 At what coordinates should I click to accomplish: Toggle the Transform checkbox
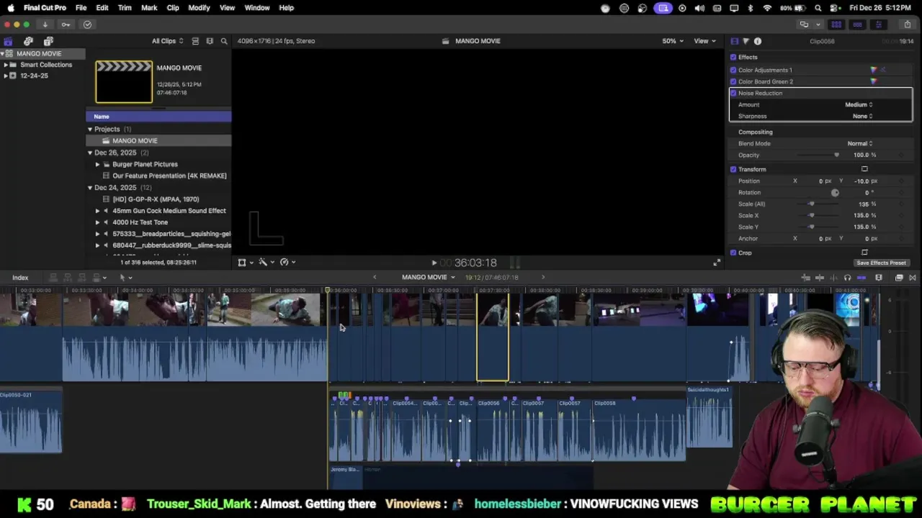click(733, 169)
